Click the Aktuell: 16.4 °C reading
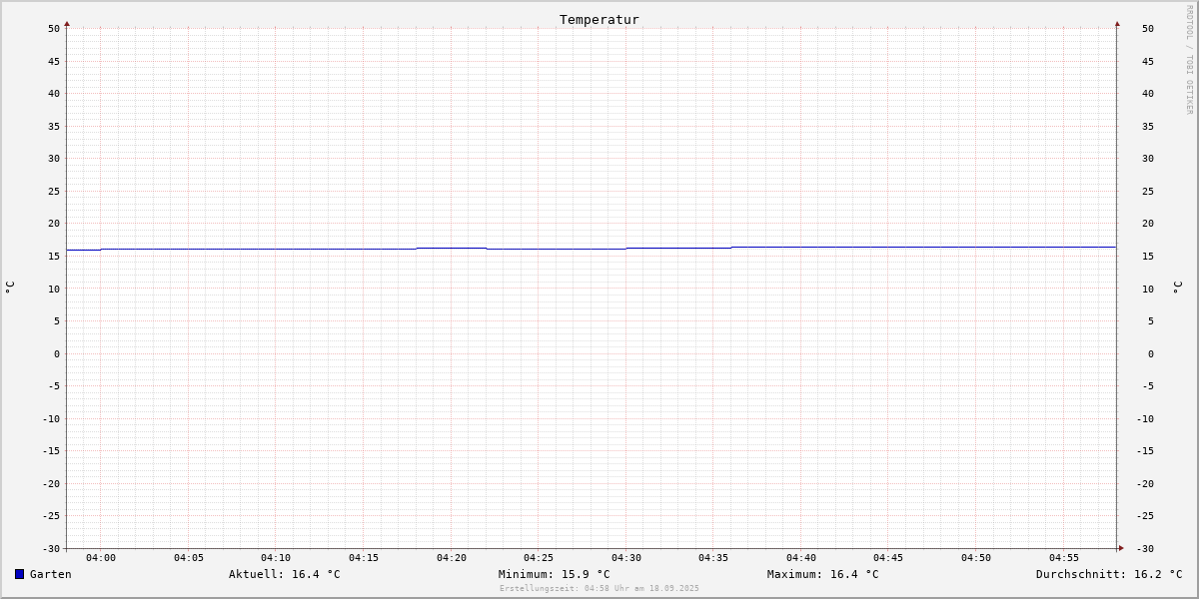The width and height of the screenshot is (1199, 599). tap(285, 574)
